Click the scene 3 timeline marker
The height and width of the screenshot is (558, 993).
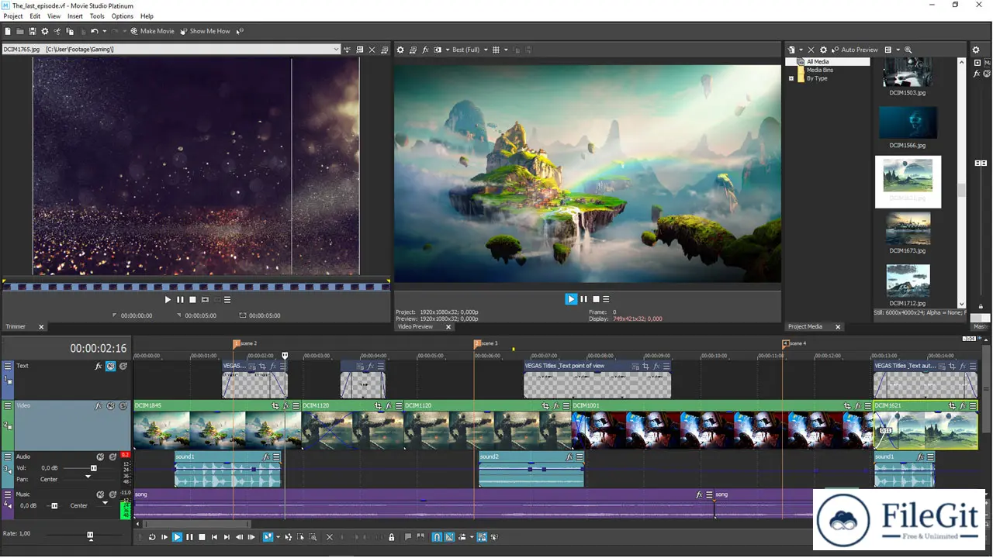point(478,343)
